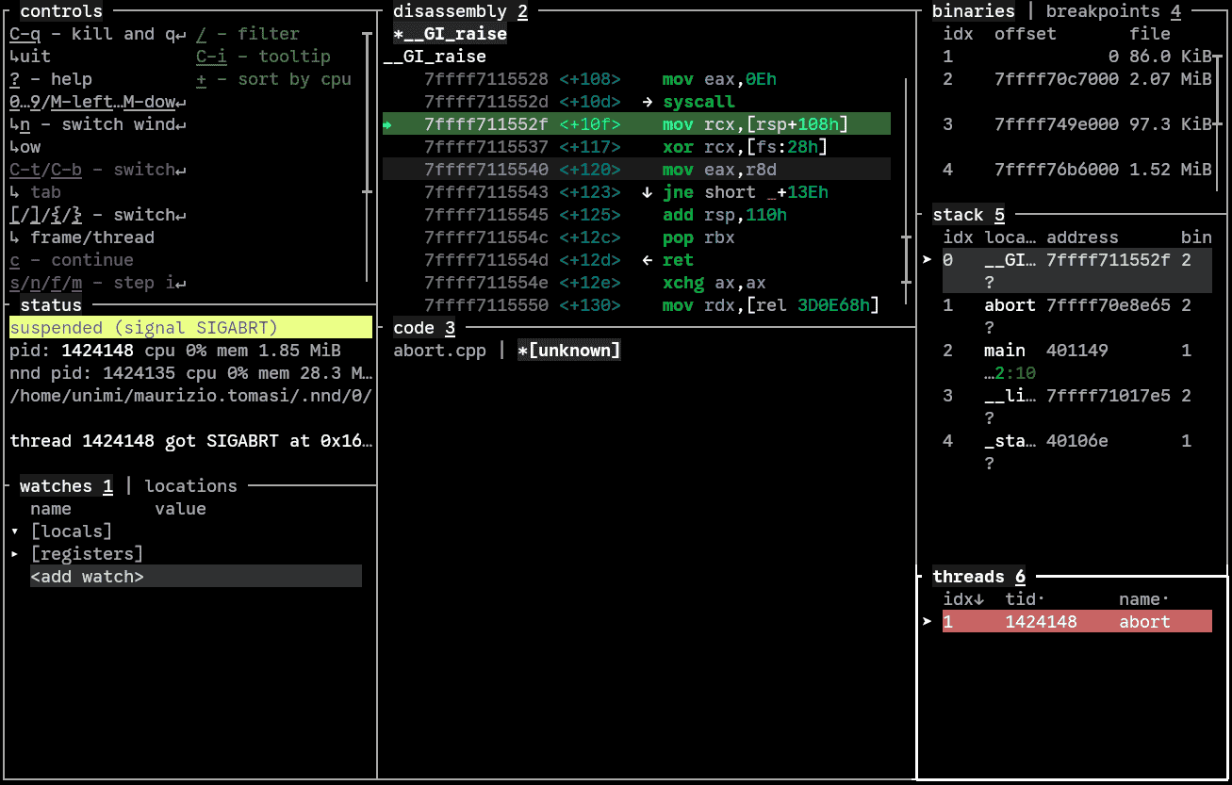Click the add watch input row

88,577
